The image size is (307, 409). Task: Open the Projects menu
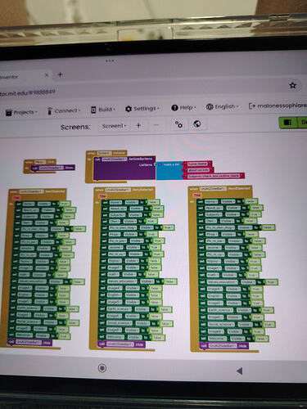coord(21,112)
